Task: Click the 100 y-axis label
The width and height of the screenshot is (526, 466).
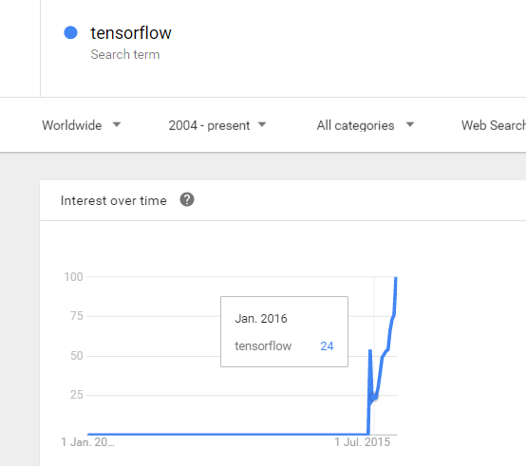Action: pos(73,277)
